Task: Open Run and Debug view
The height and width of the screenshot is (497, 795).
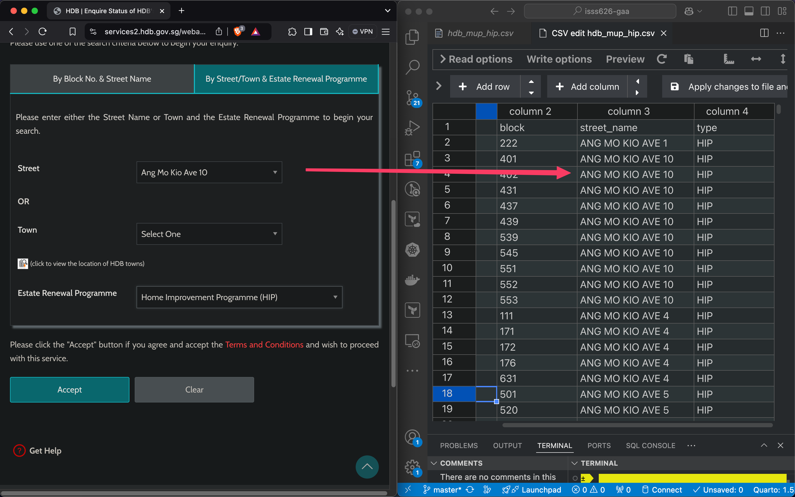Action: pyautogui.click(x=412, y=128)
